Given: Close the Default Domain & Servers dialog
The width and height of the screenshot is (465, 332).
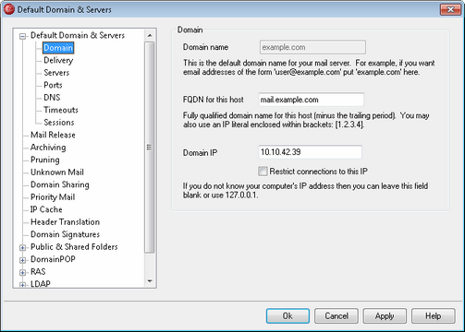Looking at the screenshot, I should (450, 9).
